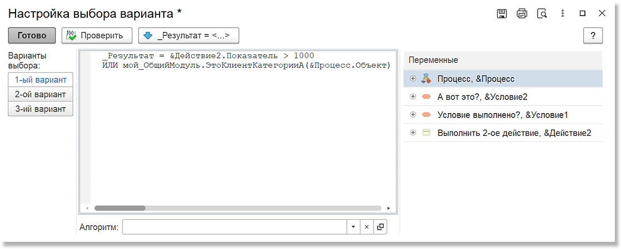The width and height of the screenshot is (621, 249).
Task: Select the 3-ий вариант tab
Action: point(41,109)
